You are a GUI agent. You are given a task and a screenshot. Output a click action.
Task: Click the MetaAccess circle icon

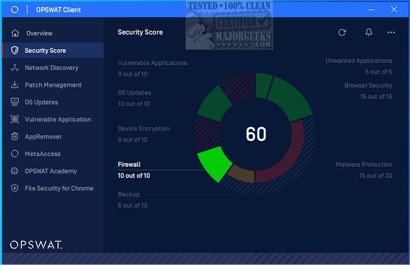coord(15,154)
